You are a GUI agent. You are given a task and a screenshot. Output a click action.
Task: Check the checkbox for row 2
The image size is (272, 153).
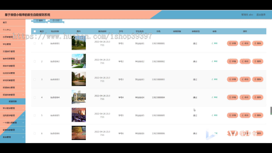[x=35, y=61]
